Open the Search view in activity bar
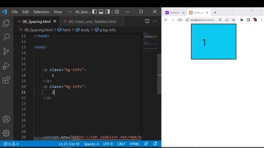The width and height of the screenshot is (264, 148). (6, 37)
